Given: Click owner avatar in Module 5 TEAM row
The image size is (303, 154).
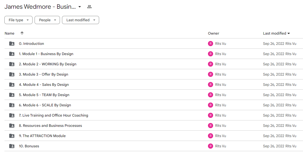Looking at the screenshot, I should coord(211,95).
